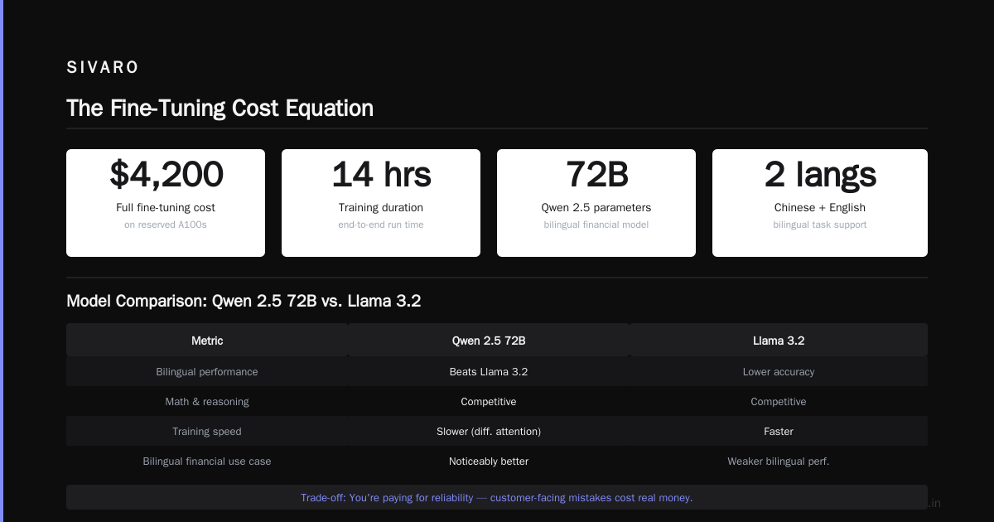
Task: Click the 'Bilingual financial use case' row label
Action: [x=207, y=462]
